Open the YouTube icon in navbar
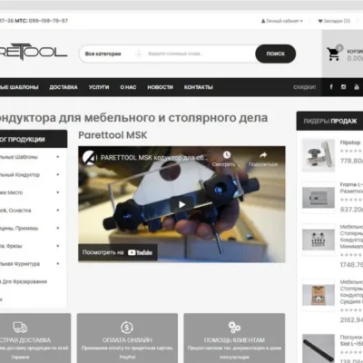Screen dimensions: 363x363 (x=357, y=87)
